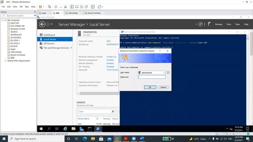Open guest Windows Start button
253x142 pixels.
pos(41,129)
